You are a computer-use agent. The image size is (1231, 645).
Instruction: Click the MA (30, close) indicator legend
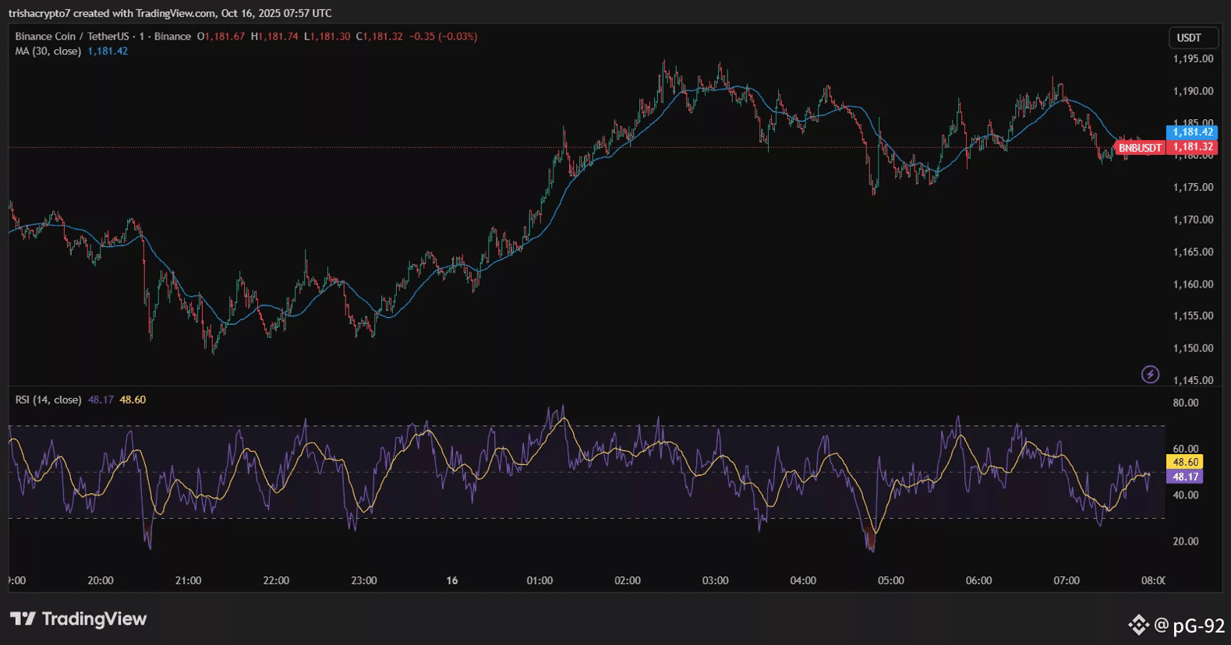coord(48,51)
